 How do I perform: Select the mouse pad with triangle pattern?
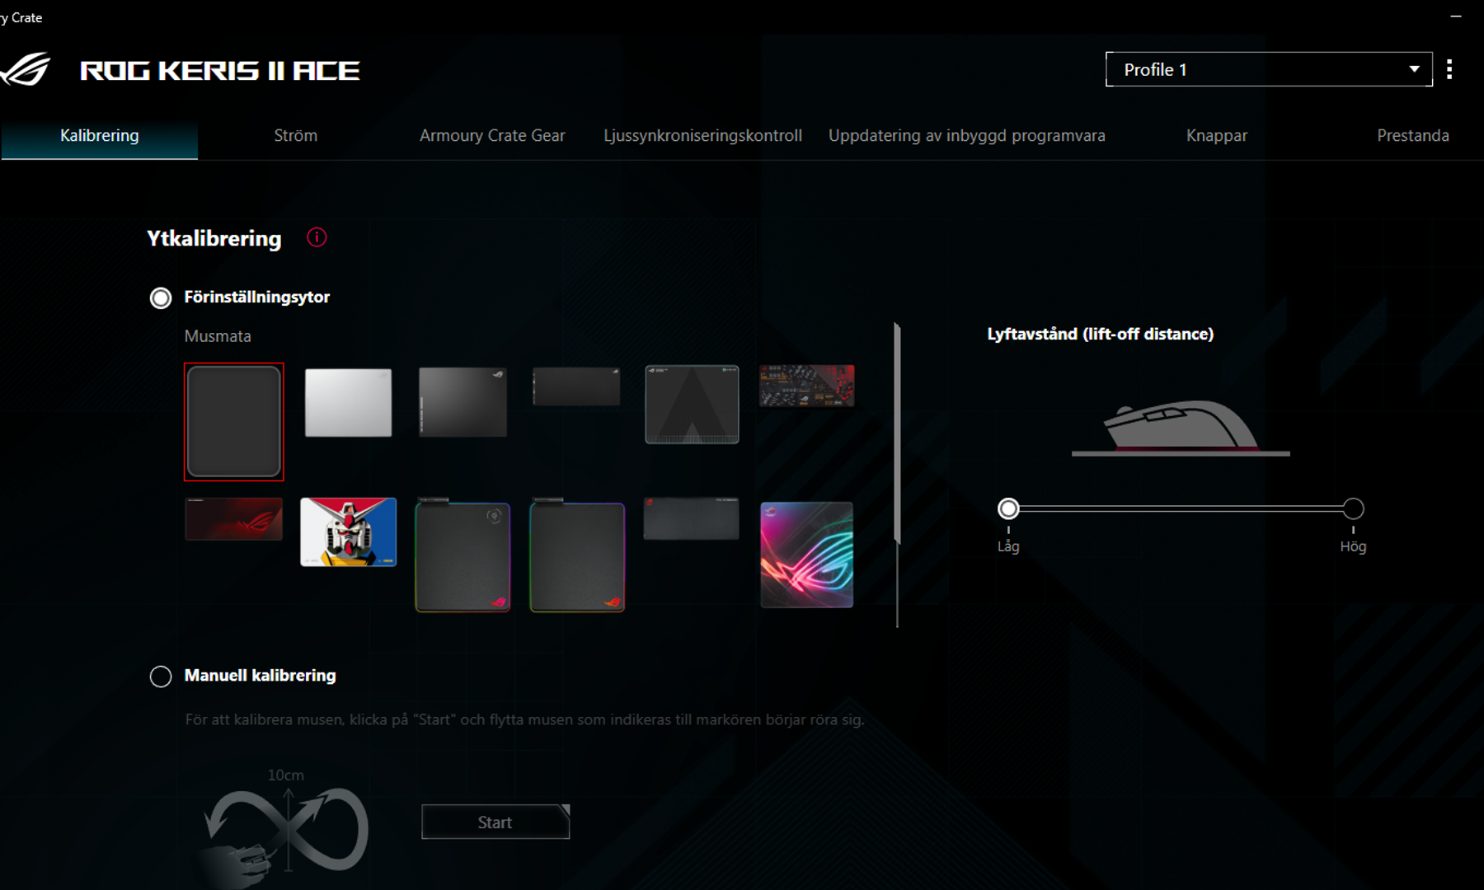(x=692, y=405)
